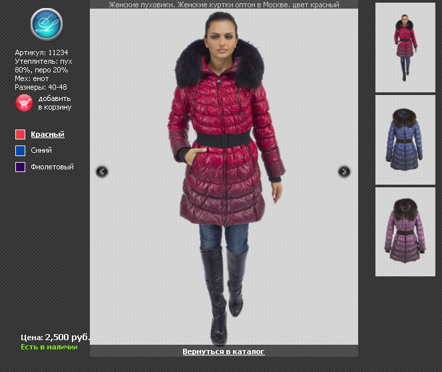View the blue jacket thumbnail
This screenshot has height=372, width=442.
pyautogui.click(x=405, y=139)
